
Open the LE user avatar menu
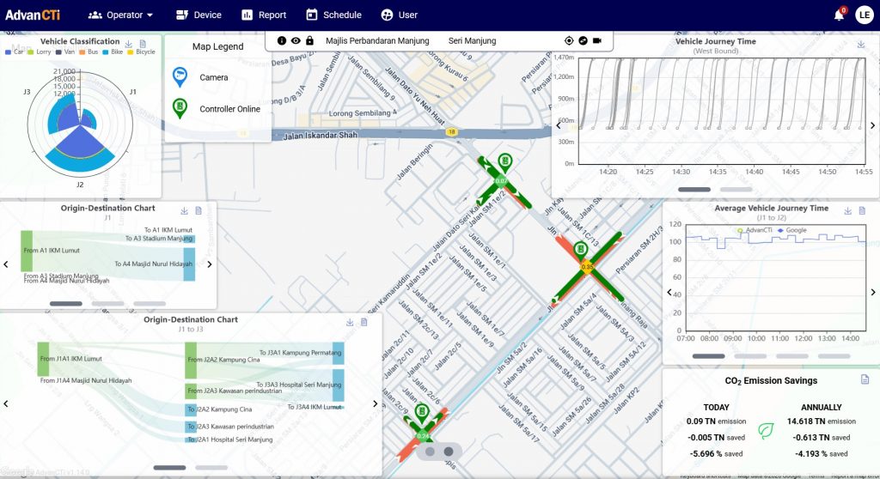(x=865, y=15)
